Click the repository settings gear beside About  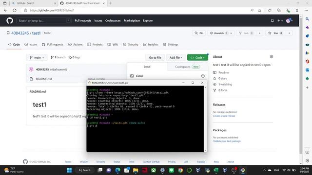[272, 57]
